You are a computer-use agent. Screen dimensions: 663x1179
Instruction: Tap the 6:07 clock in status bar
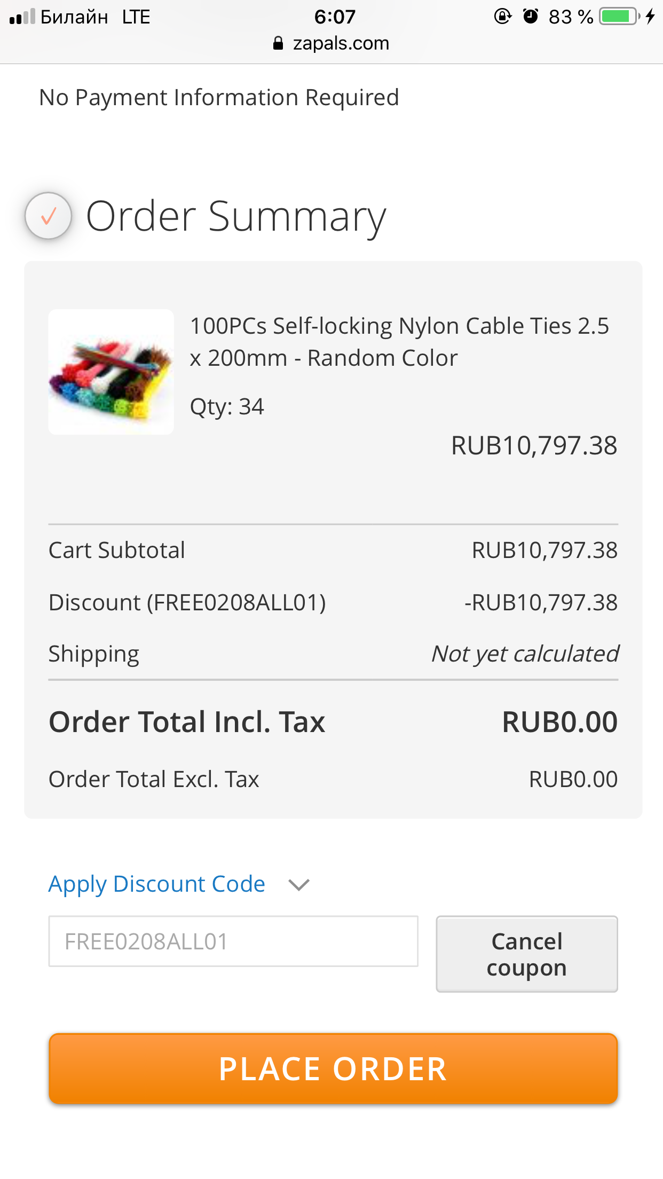tap(335, 17)
